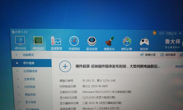Select 处理器信息 in sidebar
The width and height of the screenshot is (183, 110).
tap(30, 71)
